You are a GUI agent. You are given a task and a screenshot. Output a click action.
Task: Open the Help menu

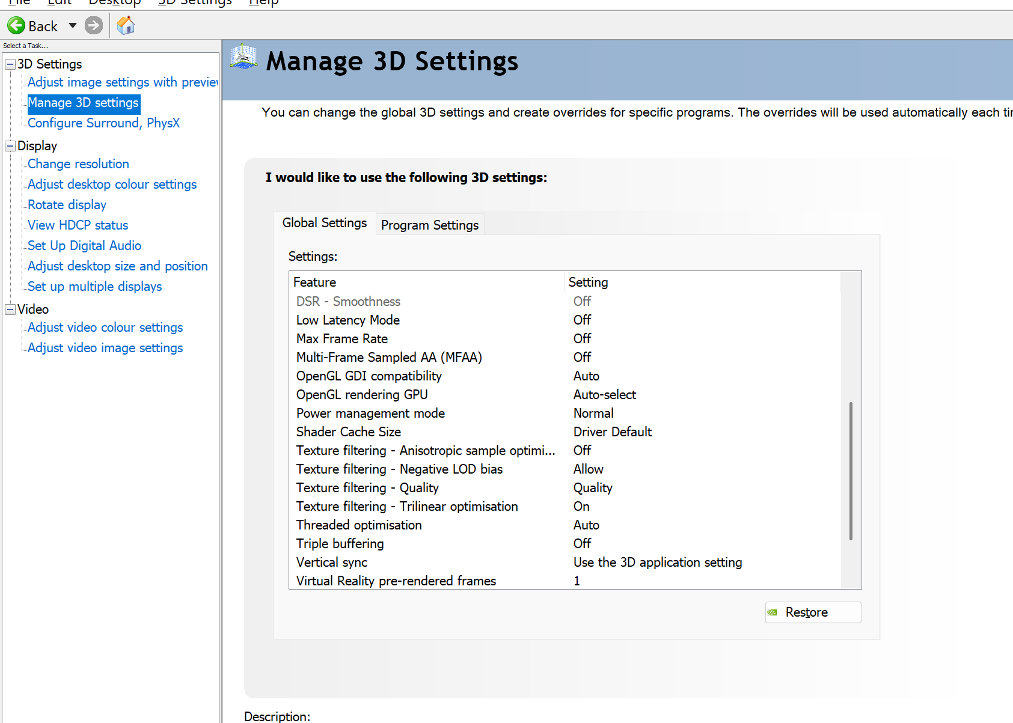pyautogui.click(x=263, y=3)
